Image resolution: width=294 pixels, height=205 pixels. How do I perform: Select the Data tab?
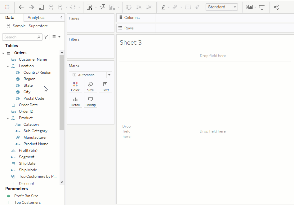tap(10, 18)
